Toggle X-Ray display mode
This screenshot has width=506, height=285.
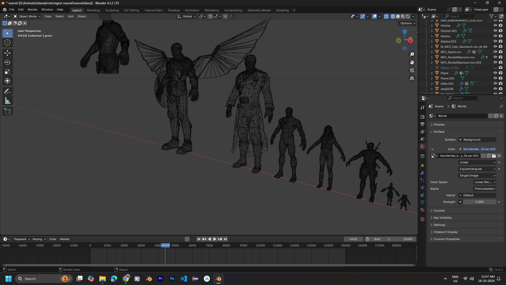(x=386, y=16)
